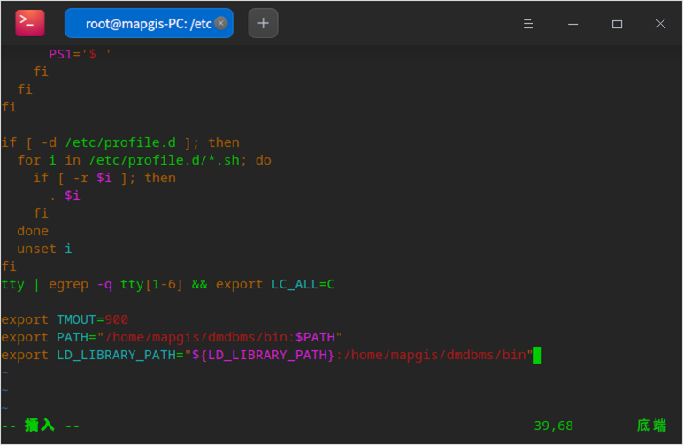Screen dimensions: 683x445
Task: Click the 'if [ -r $i ]; then' line
Action: point(104,178)
